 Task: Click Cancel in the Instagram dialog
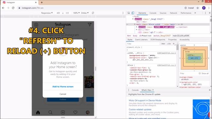coord(63,94)
